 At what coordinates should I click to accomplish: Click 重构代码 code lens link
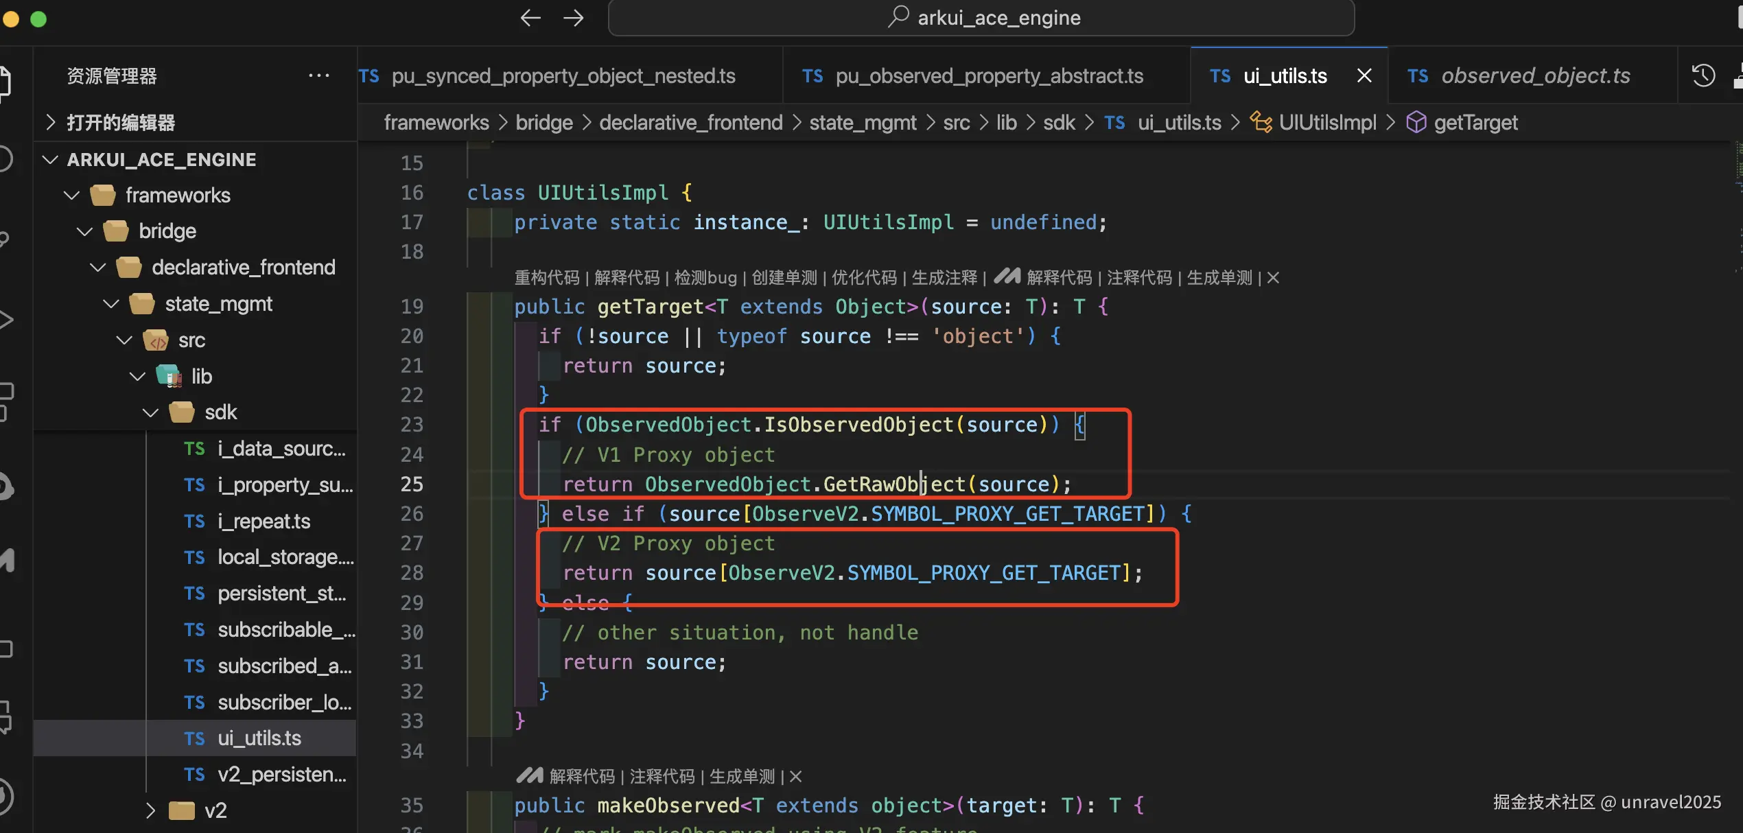click(x=547, y=278)
